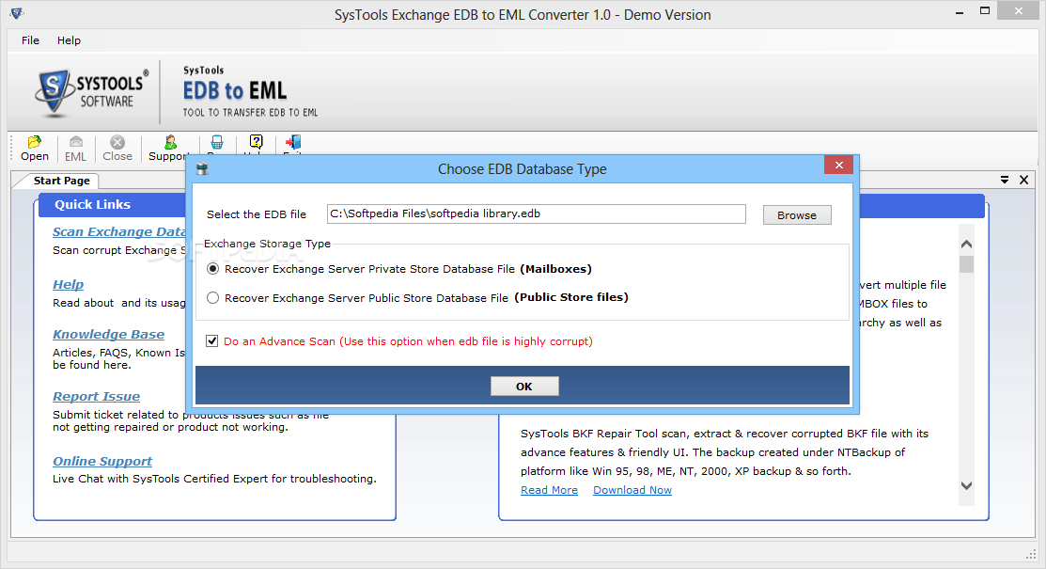The width and height of the screenshot is (1046, 569).
Task: Select the Start Page tab
Action: click(x=61, y=181)
